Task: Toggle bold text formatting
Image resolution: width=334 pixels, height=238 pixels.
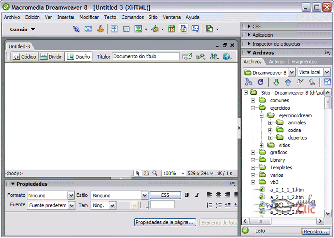Action: coord(187,195)
